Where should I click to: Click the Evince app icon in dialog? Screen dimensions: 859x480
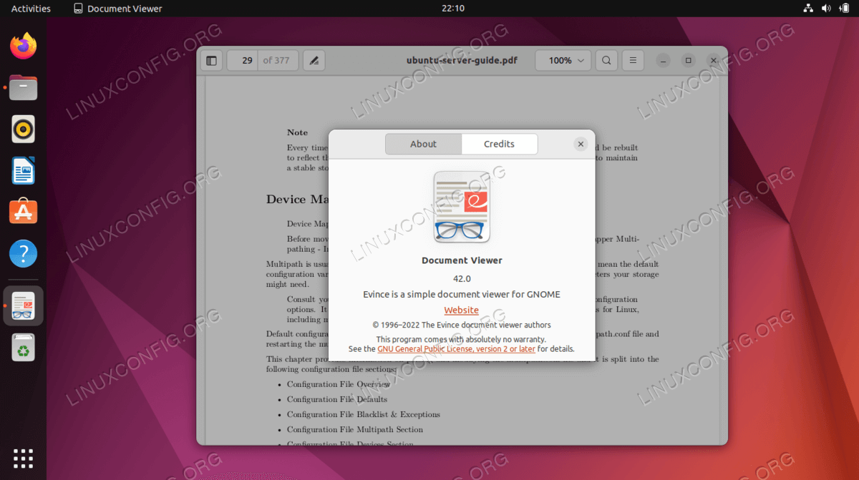(462, 207)
